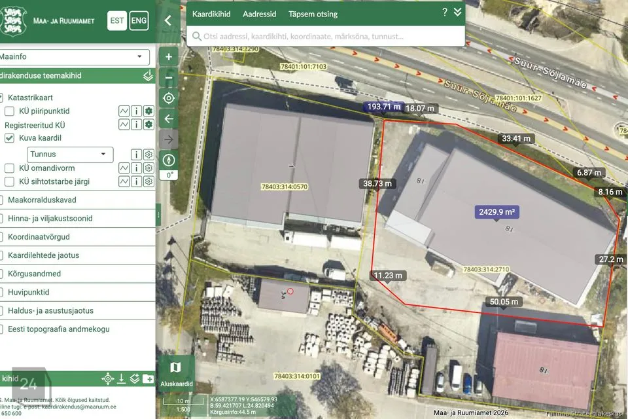Open settings gear for Registreeritud KÜ
Screen dimensions: 628x419
[x=148, y=124]
